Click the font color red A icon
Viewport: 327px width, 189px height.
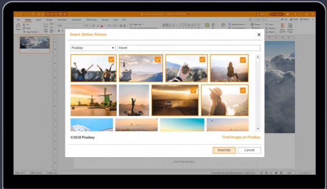tap(102, 26)
